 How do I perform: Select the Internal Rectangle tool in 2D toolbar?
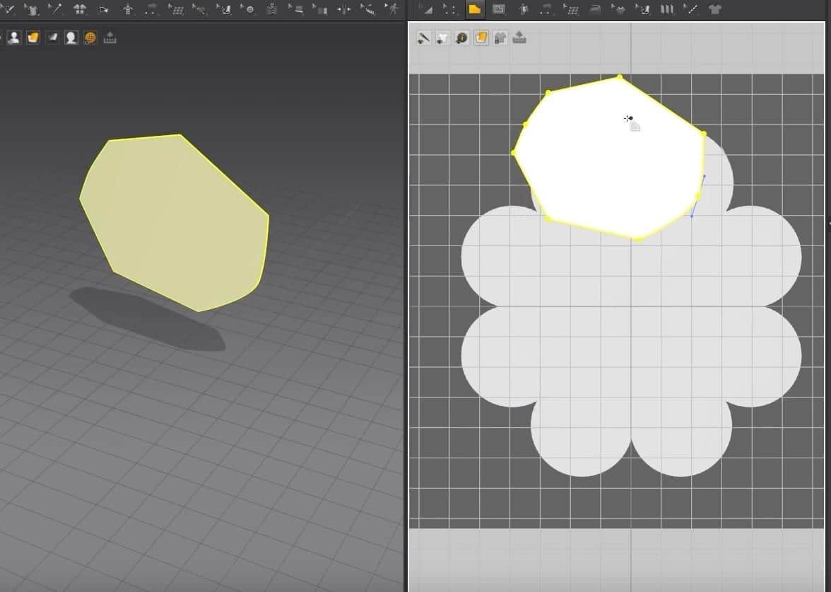(499, 9)
